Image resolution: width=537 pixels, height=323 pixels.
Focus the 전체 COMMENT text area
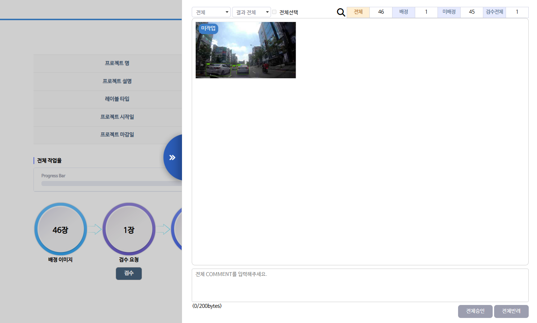(x=360, y=285)
